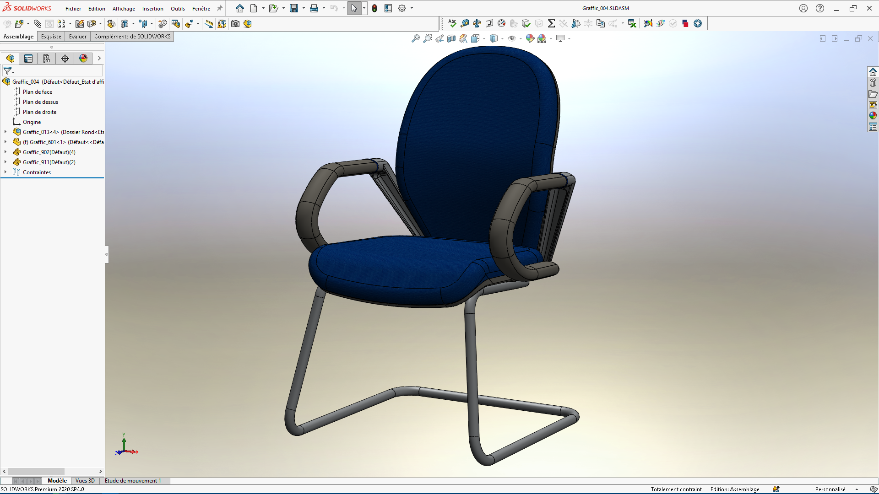Image resolution: width=879 pixels, height=494 pixels.
Task: Click the Zoom to Fit magnifier icon
Action: [x=416, y=38]
